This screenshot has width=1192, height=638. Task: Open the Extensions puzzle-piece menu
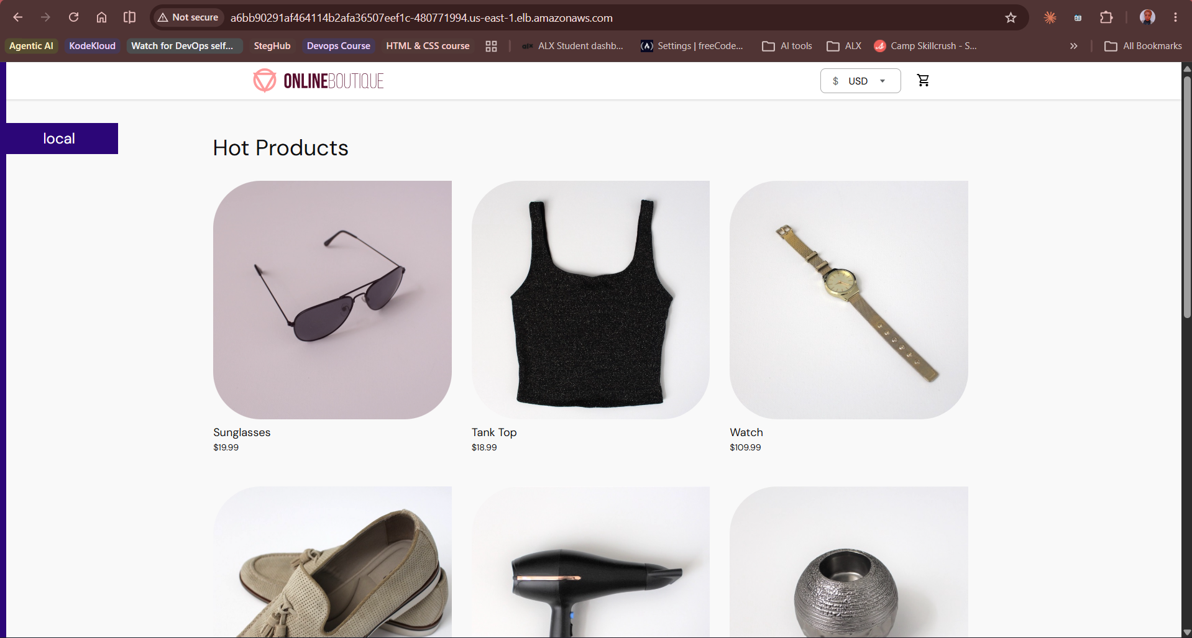coord(1106,17)
